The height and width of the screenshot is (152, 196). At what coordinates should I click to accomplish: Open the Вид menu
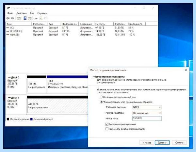coord(32,13)
